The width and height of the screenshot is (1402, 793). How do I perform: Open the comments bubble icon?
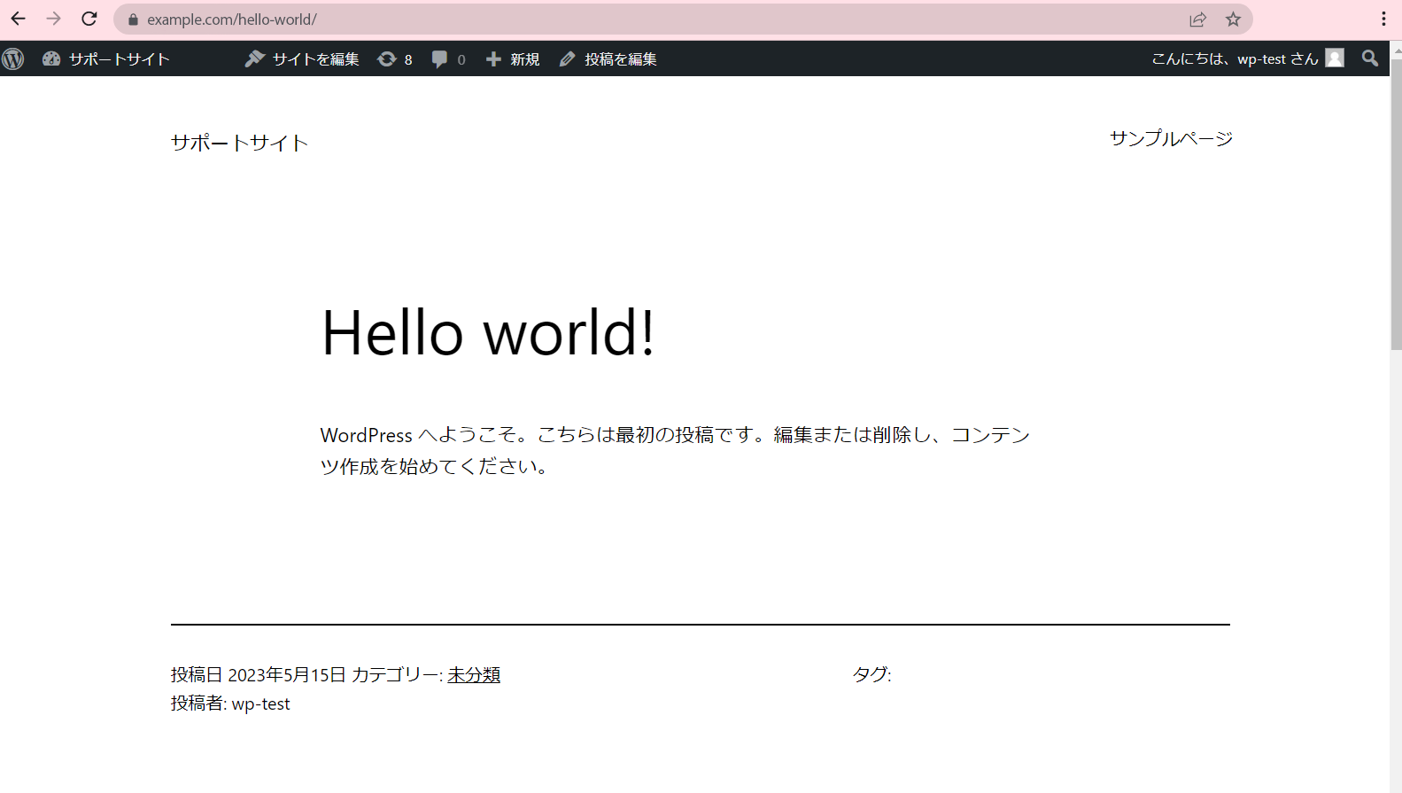448,59
